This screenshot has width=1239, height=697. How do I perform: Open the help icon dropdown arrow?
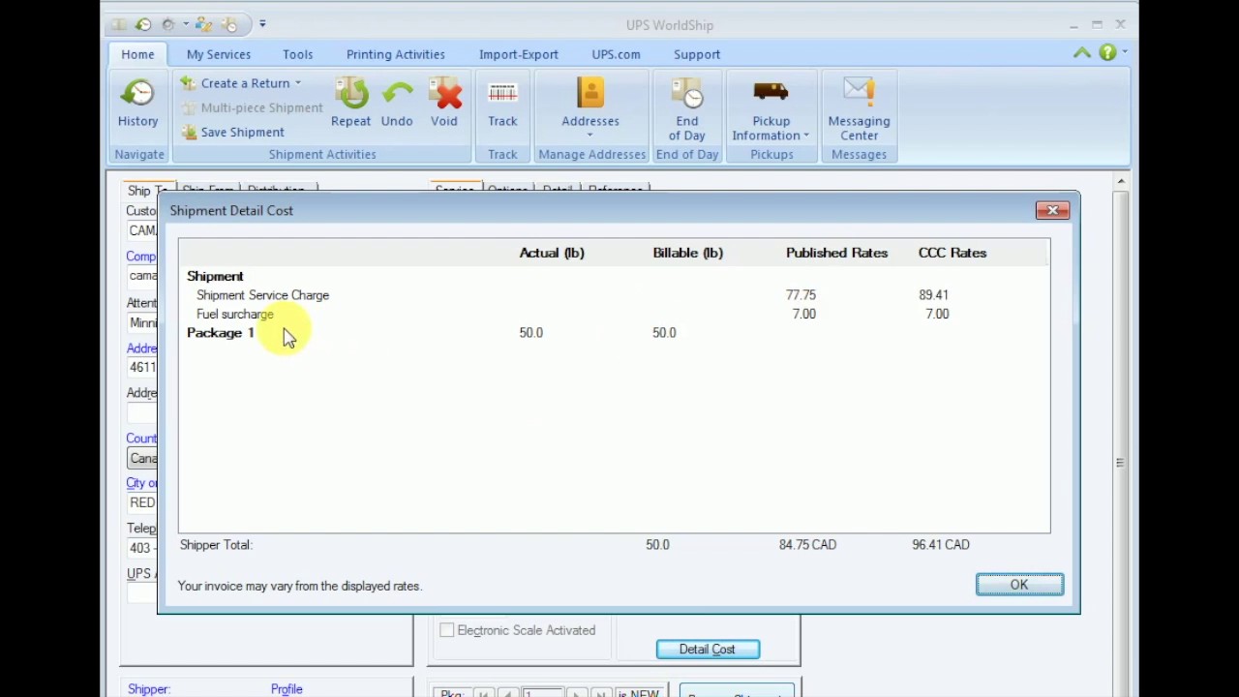(x=1124, y=53)
